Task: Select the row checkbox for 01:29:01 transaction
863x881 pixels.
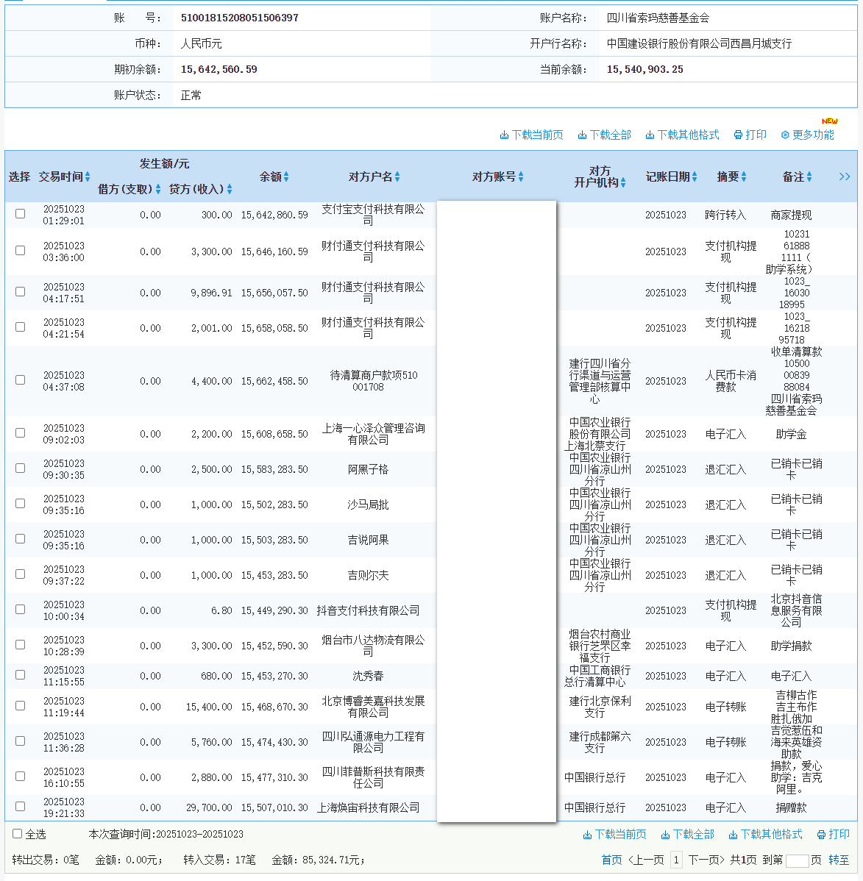Action: 21,214
